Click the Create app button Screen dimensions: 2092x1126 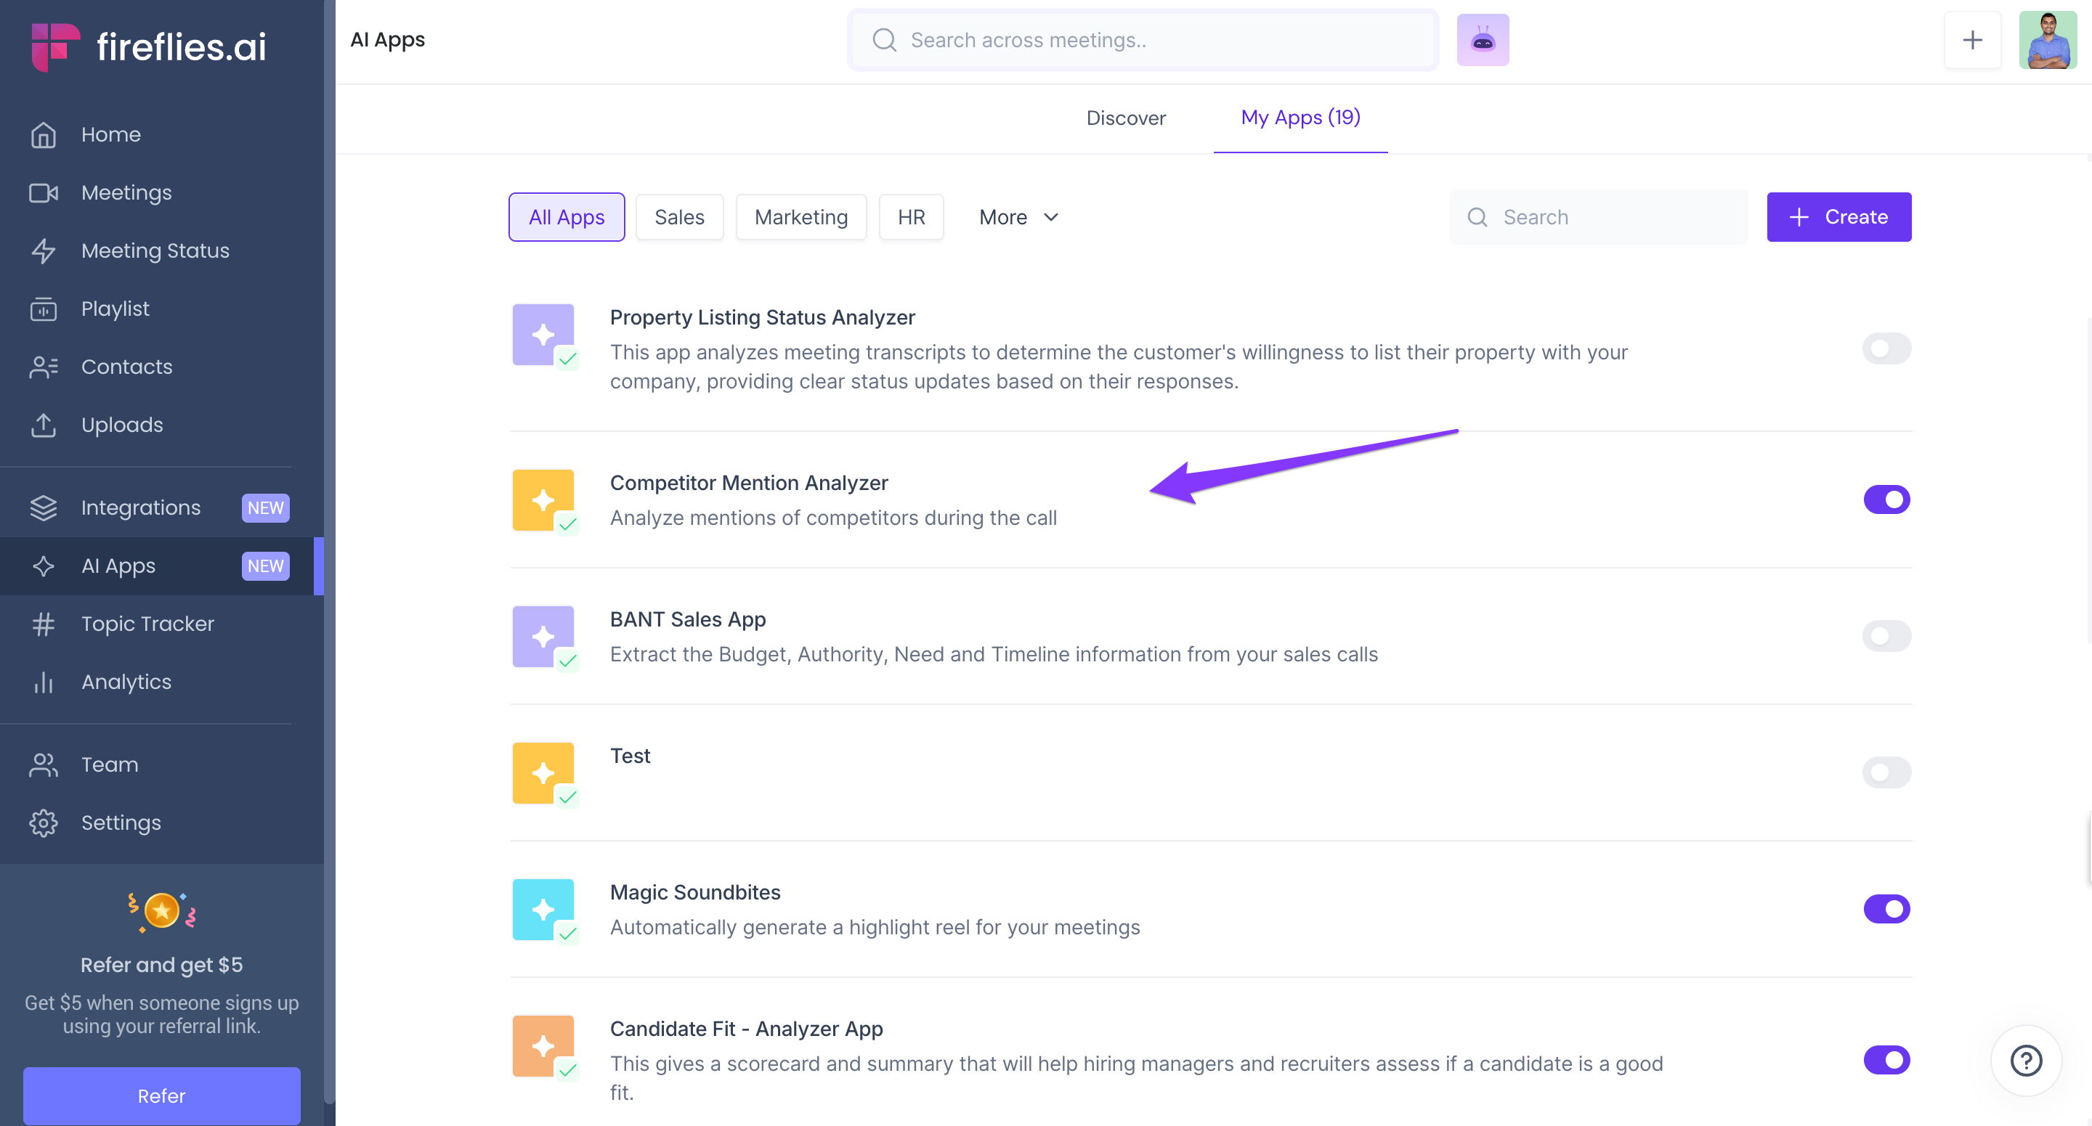tap(1838, 218)
